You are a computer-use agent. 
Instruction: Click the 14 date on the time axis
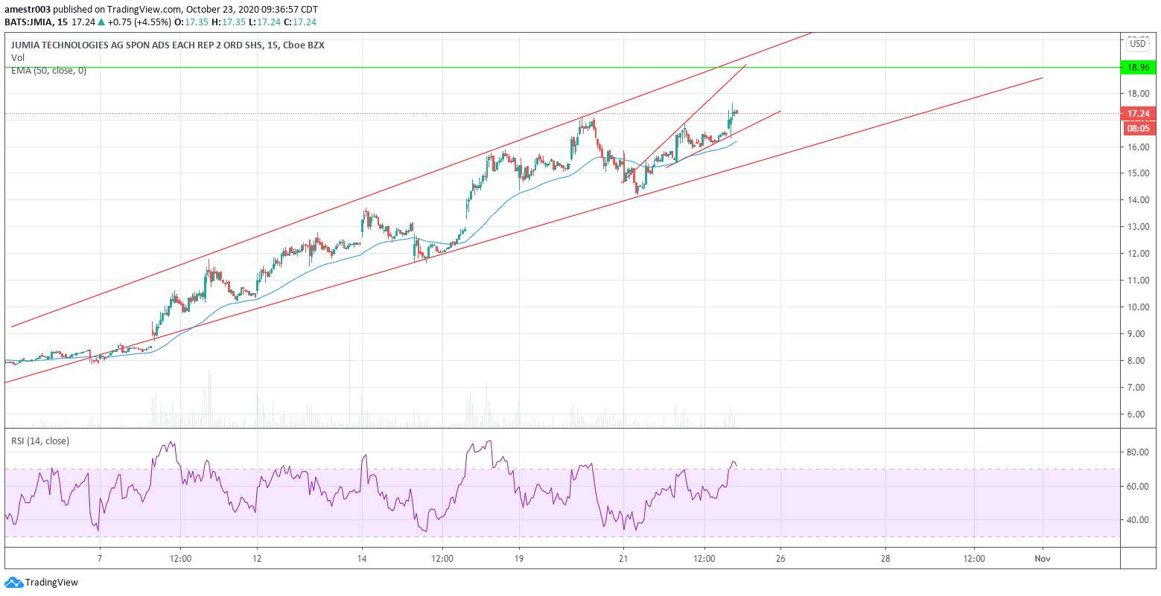(x=361, y=558)
